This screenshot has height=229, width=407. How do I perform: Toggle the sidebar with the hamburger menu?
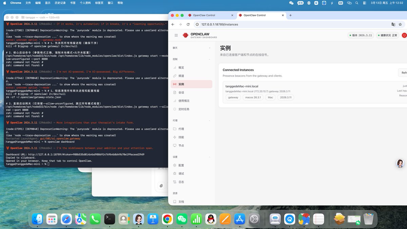176,35
